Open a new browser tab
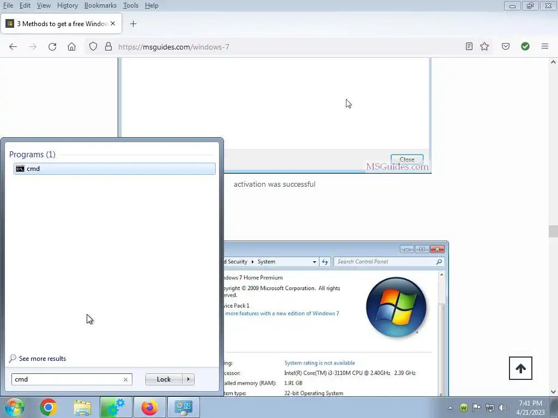558x418 pixels. pyautogui.click(x=133, y=24)
